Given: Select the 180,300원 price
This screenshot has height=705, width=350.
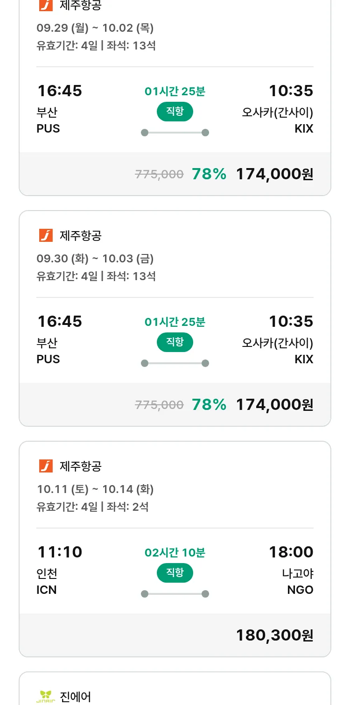Looking at the screenshot, I should 274,635.
